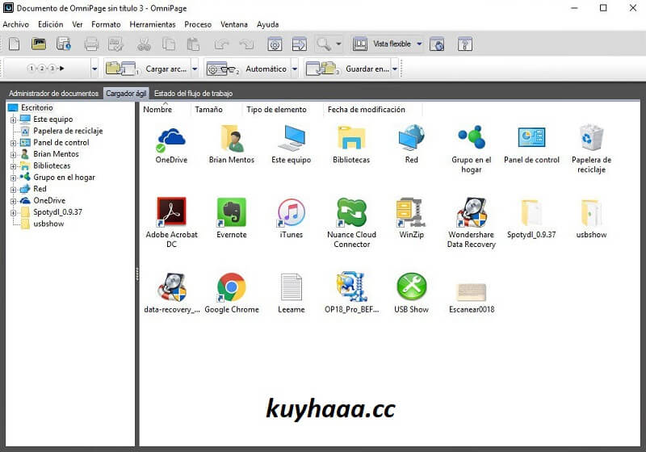Viewport: 646px width, 452px height.
Task: Open the Ayuda menu
Action: click(268, 24)
